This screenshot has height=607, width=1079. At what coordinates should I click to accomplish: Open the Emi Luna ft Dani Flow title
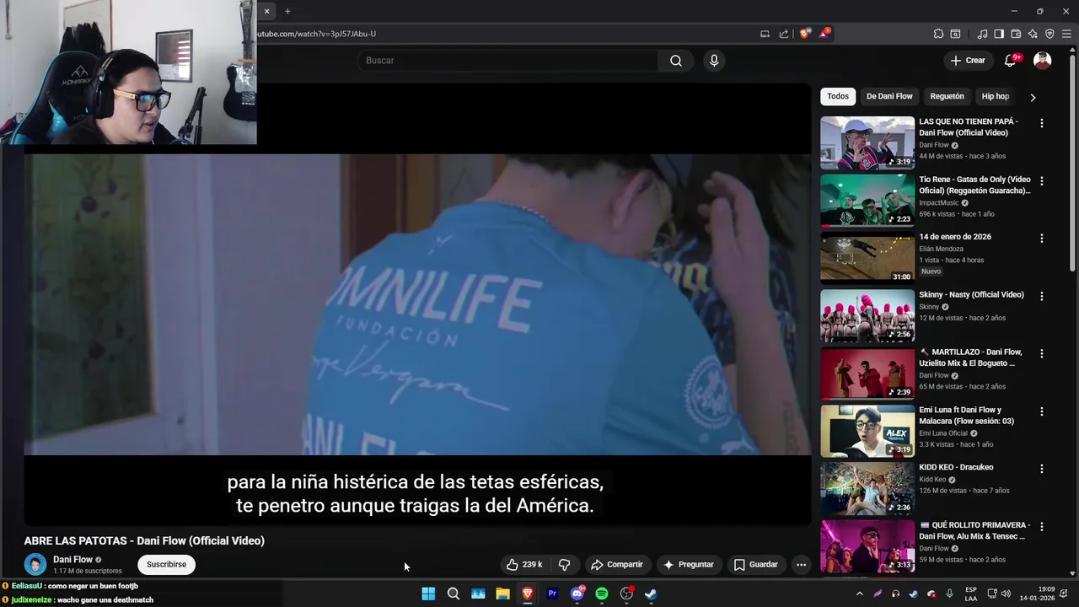(x=967, y=416)
